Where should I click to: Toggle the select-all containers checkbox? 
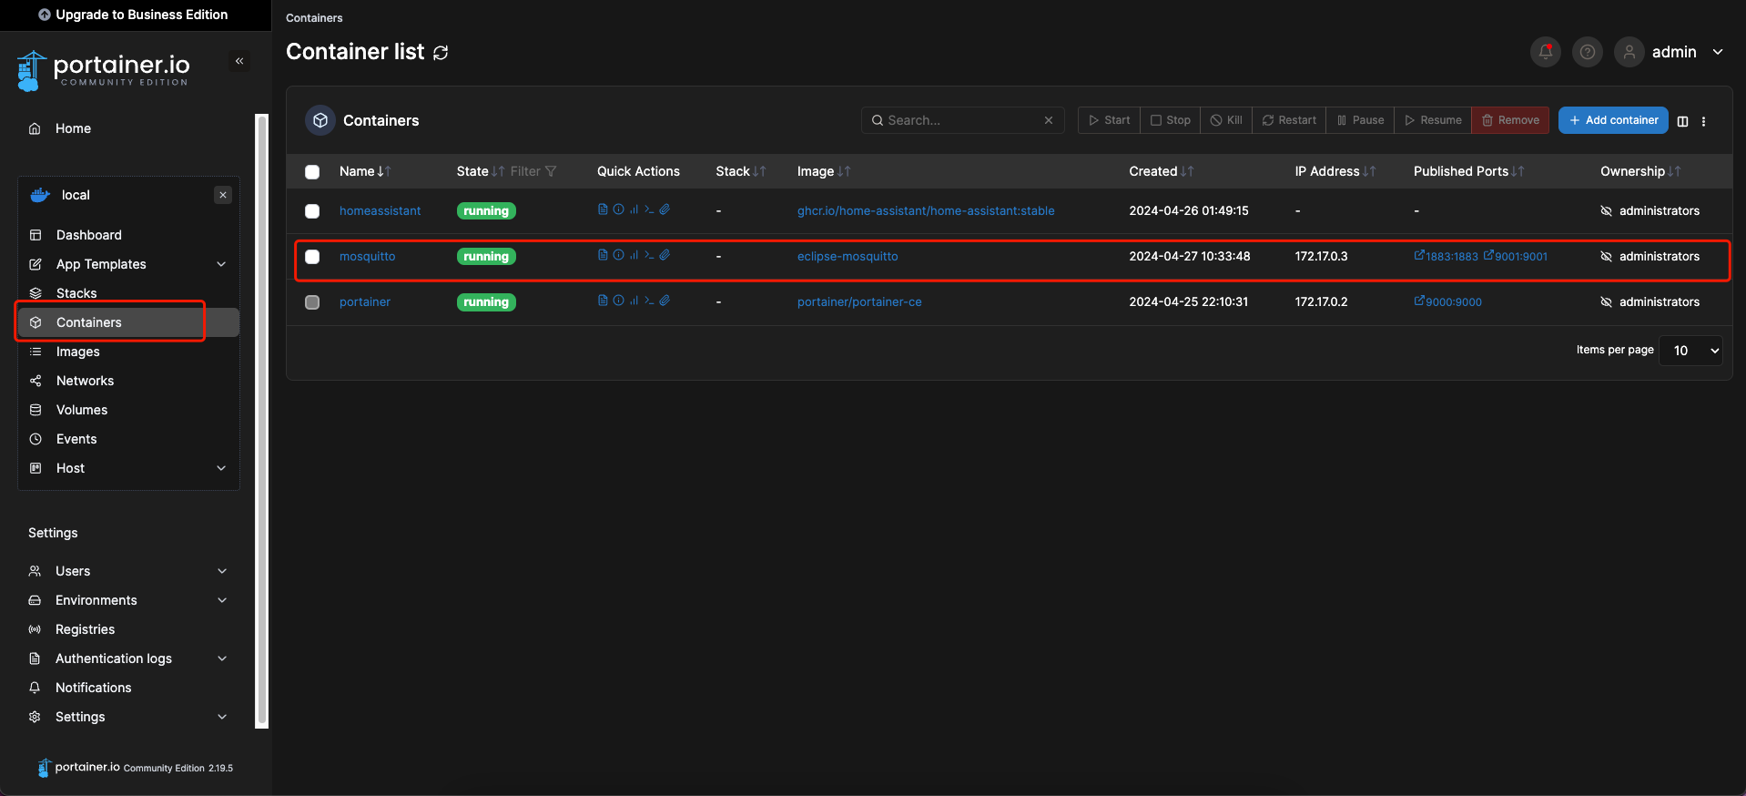point(312,171)
